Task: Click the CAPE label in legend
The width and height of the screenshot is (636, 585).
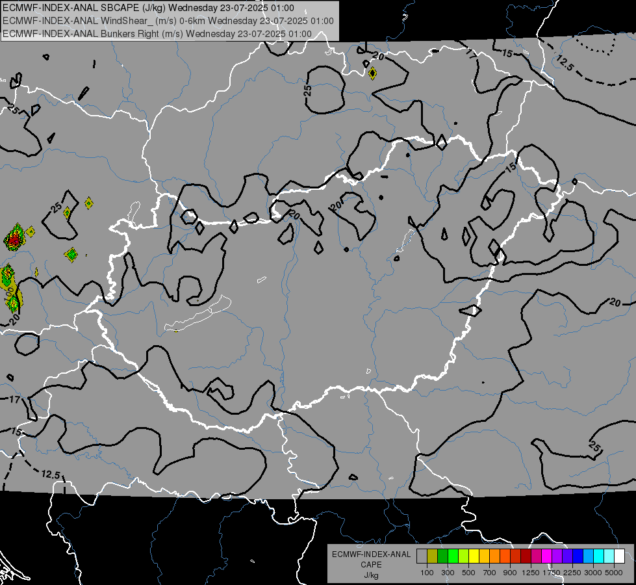Action: 371,565
